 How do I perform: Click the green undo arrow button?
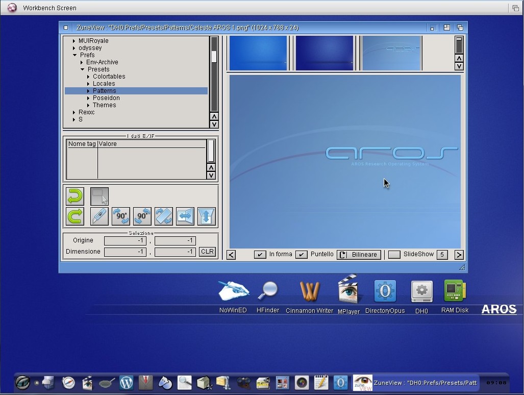pyautogui.click(x=75, y=196)
